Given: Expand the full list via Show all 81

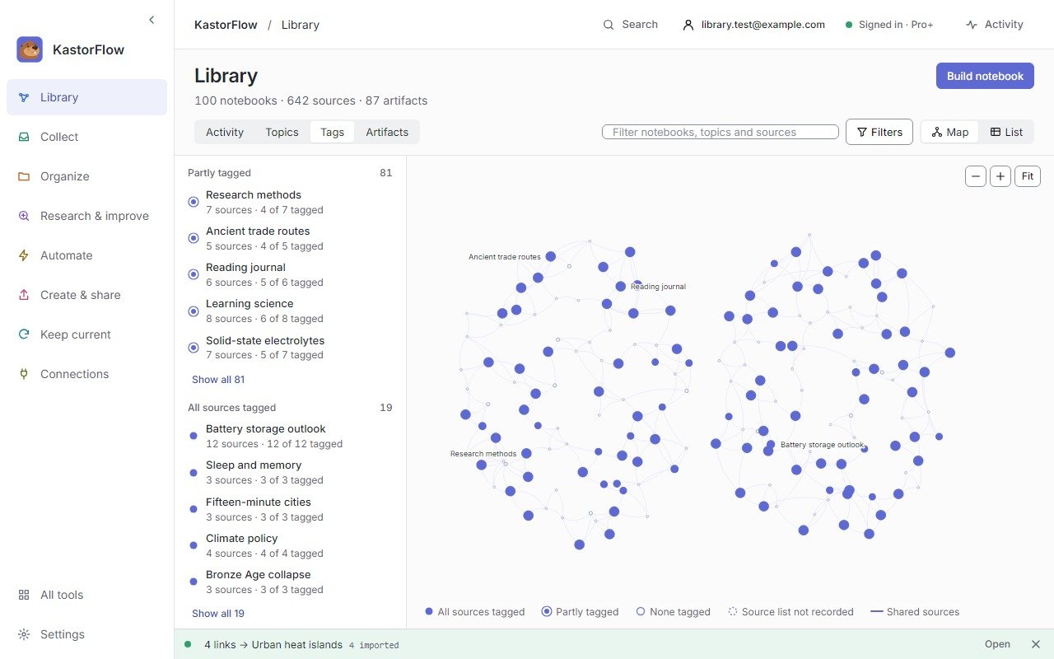Looking at the screenshot, I should click(x=218, y=380).
